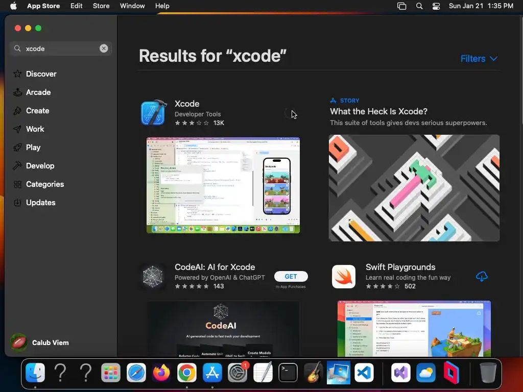
Task: Click the Xcode star rating 13K
Action: pyautogui.click(x=200, y=123)
